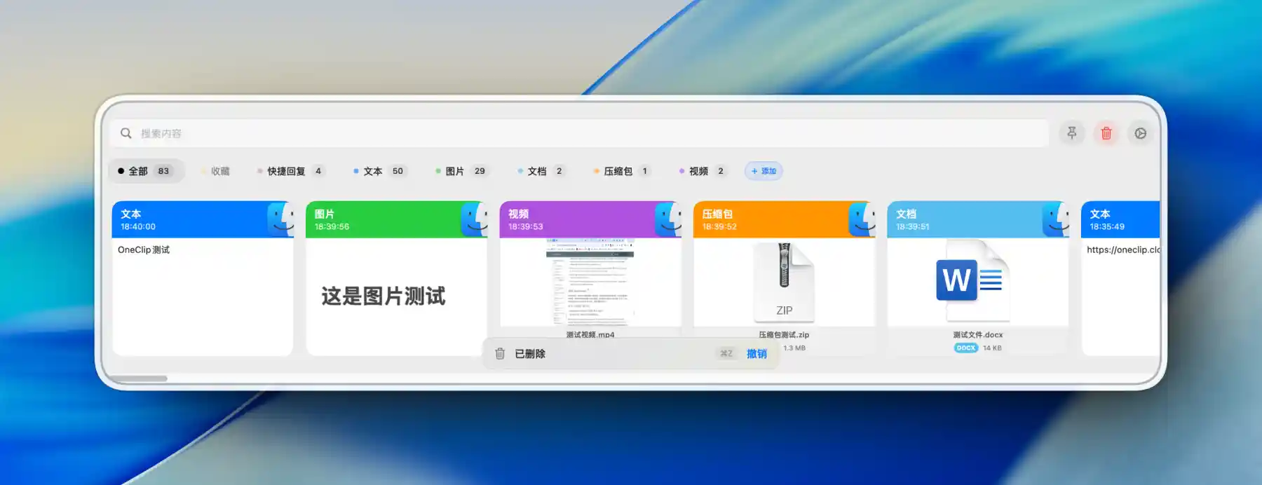Click the search magnifier icon
Screen dimensions: 1262x485
coord(126,133)
